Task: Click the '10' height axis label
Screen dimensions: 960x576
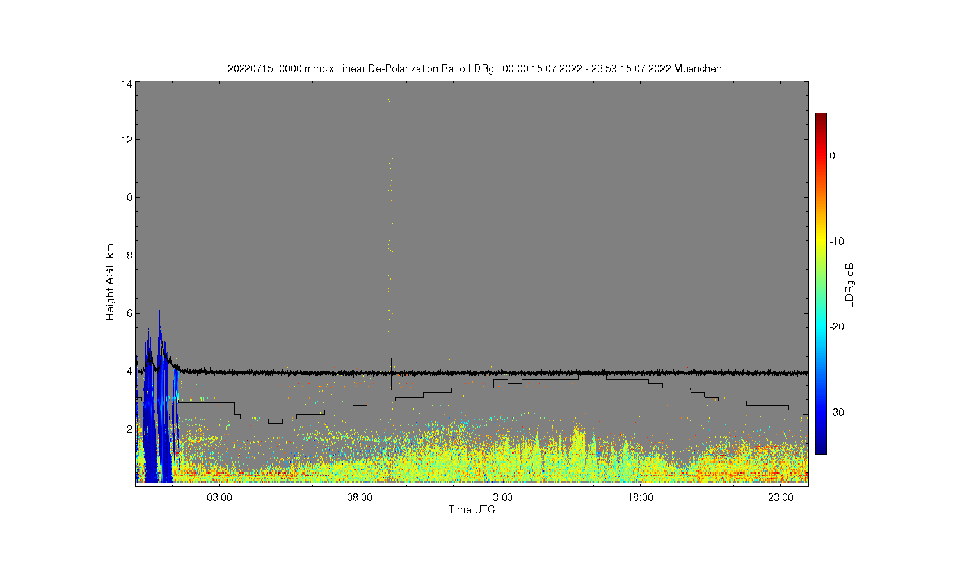Action: pyautogui.click(x=126, y=197)
